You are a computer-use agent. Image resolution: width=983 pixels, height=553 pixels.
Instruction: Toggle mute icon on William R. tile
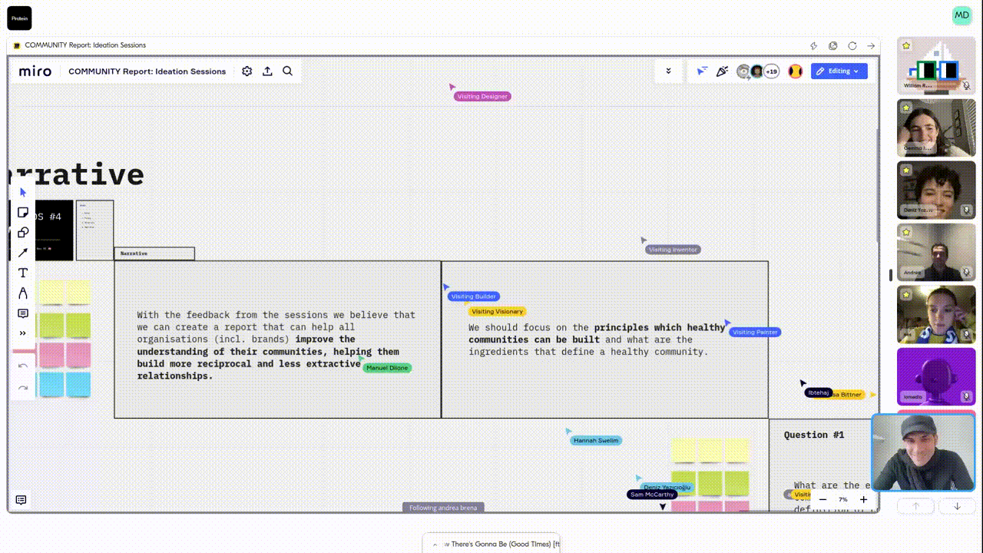click(x=967, y=84)
